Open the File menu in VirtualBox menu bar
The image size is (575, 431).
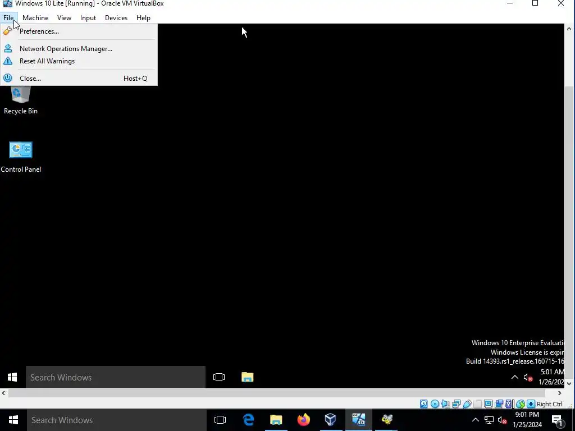(8, 17)
